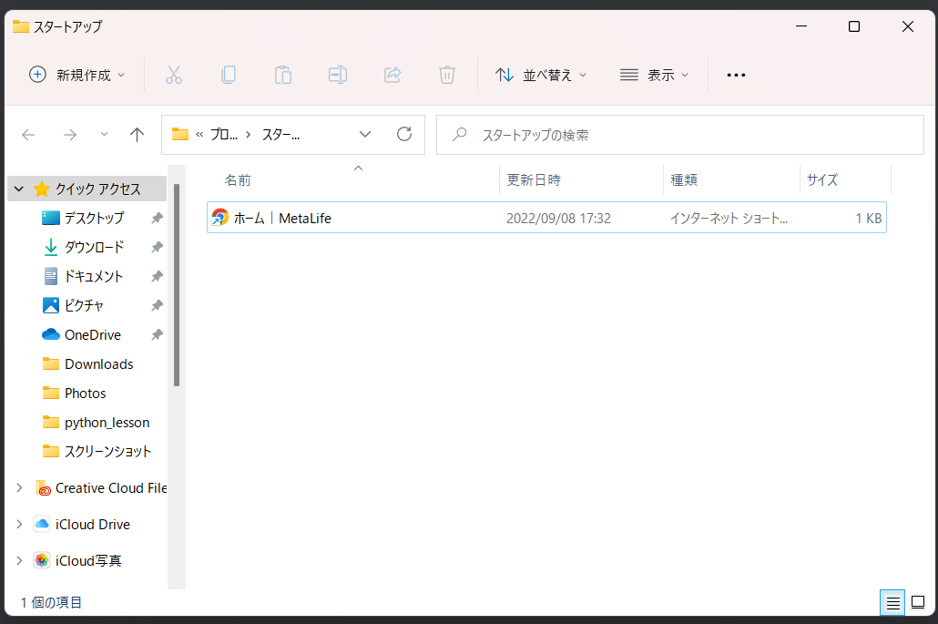Image resolution: width=938 pixels, height=624 pixels.
Task: Click the Share icon in toolbar
Action: tap(393, 75)
